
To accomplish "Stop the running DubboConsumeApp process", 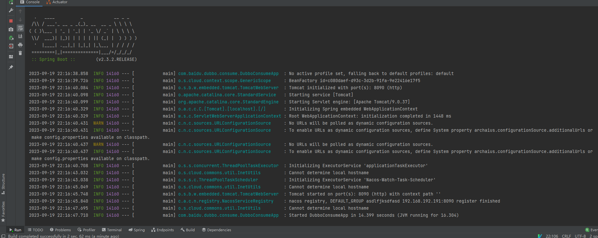I will (x=11, y=21).
